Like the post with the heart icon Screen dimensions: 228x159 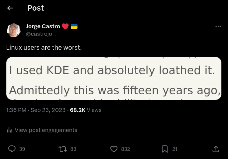point(114,149)
